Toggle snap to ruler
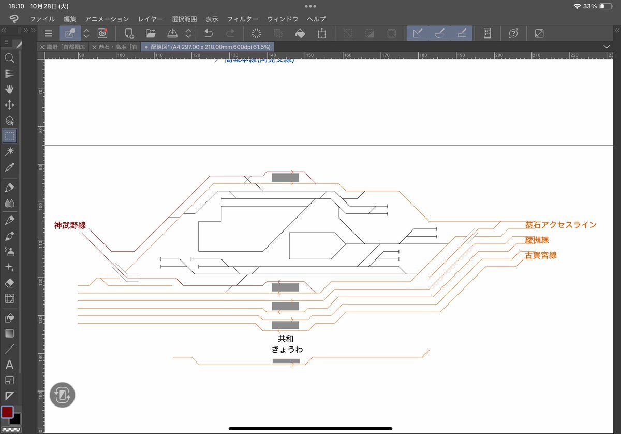Image resolution: width=621 pixels, height=434 pixels. (x=418, y=34)
